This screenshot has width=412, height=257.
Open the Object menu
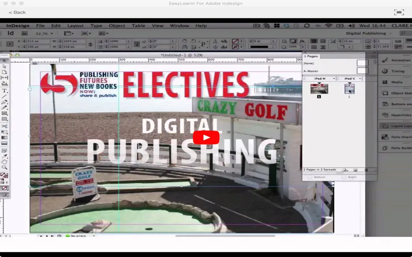tap(117, 26)
